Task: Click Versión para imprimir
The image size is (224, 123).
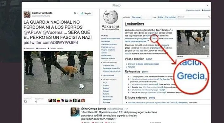Action: (112, 71)
